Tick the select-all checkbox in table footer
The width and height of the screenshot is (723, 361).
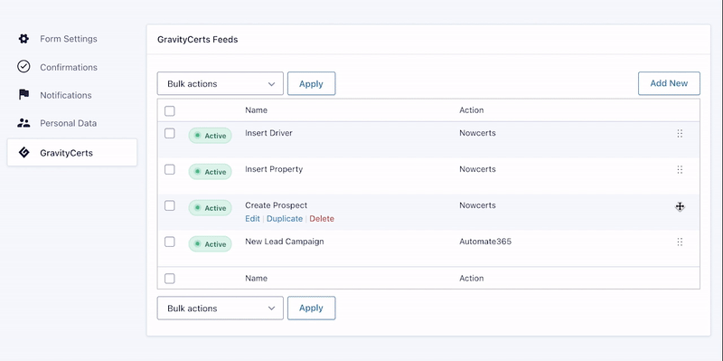tap(170, 279)
